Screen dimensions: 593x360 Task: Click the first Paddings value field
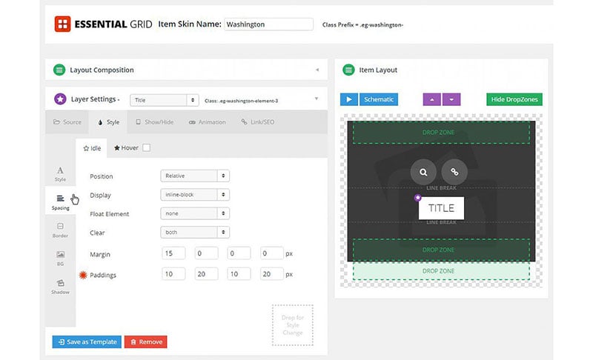point(173,274)
